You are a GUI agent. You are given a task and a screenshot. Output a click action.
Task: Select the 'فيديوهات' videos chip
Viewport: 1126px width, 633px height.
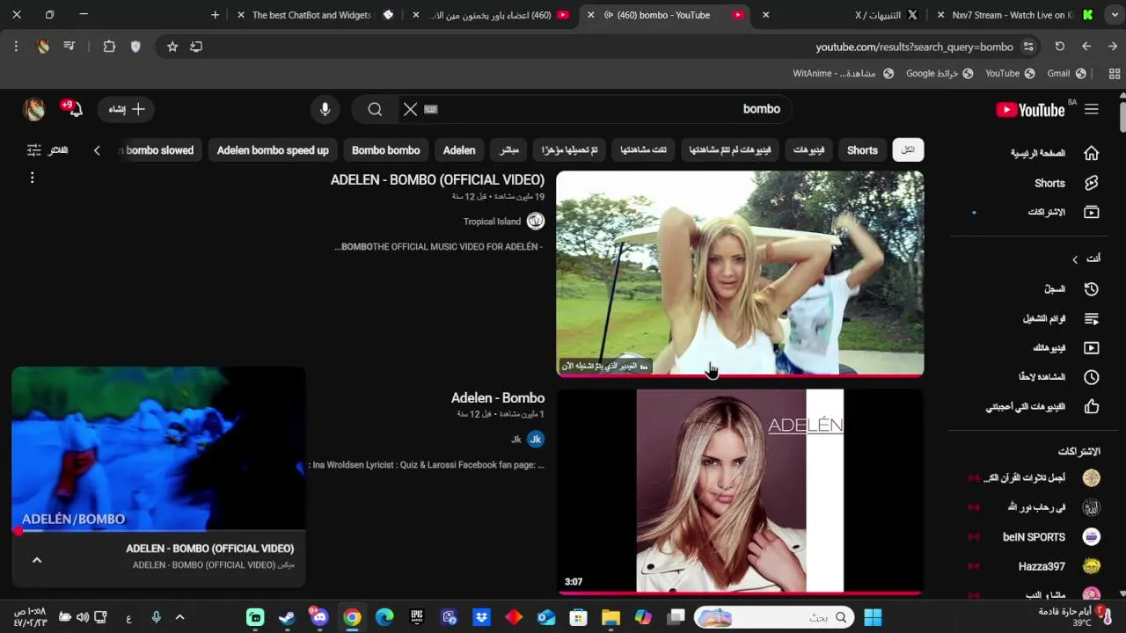point(808,150)
